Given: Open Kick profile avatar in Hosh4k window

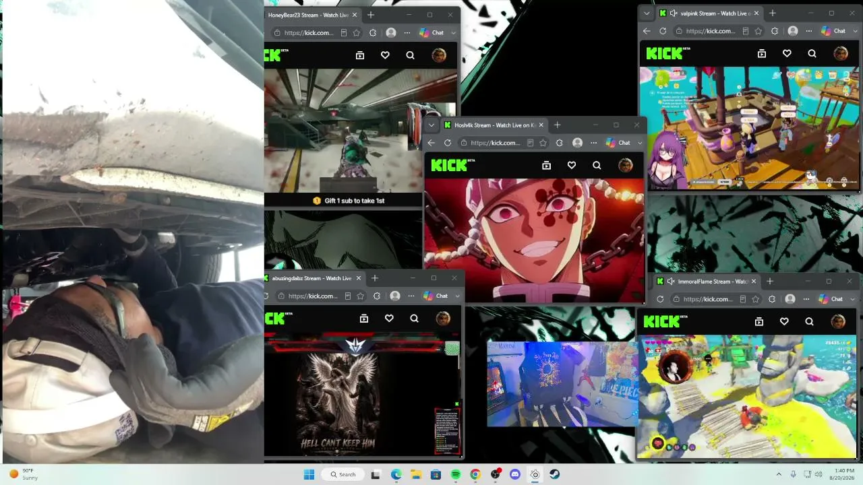Looking at the screenshot, I should [626, 165].
